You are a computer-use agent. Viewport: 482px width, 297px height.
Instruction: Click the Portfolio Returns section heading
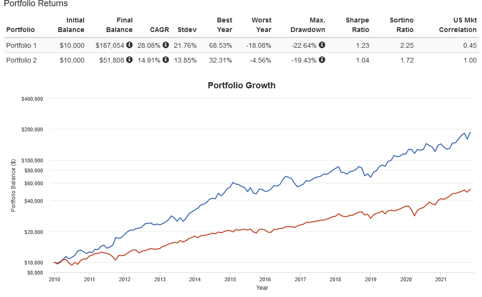pyautogui.click(x=35, y=4)
